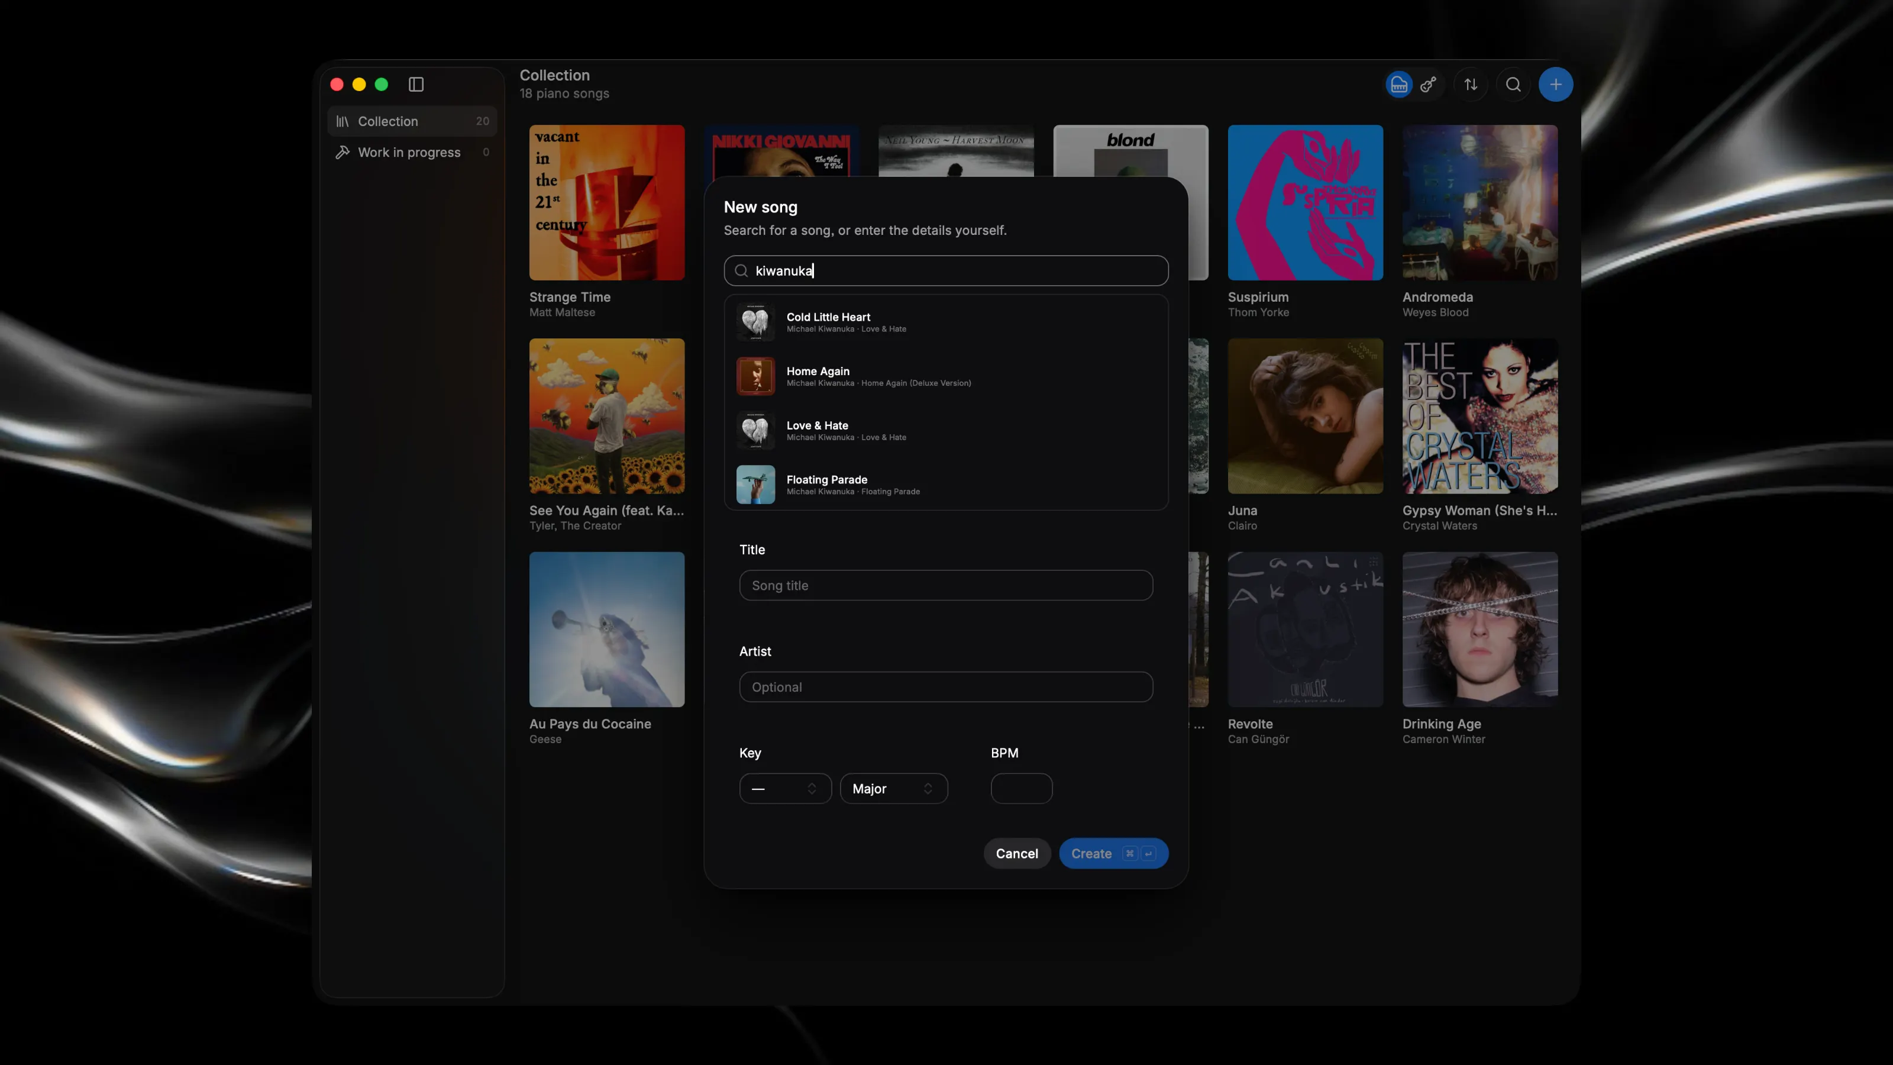Focus the kiwanuka search field
This screenshot has height=1065, width=1893.
[x=946, y=270]
